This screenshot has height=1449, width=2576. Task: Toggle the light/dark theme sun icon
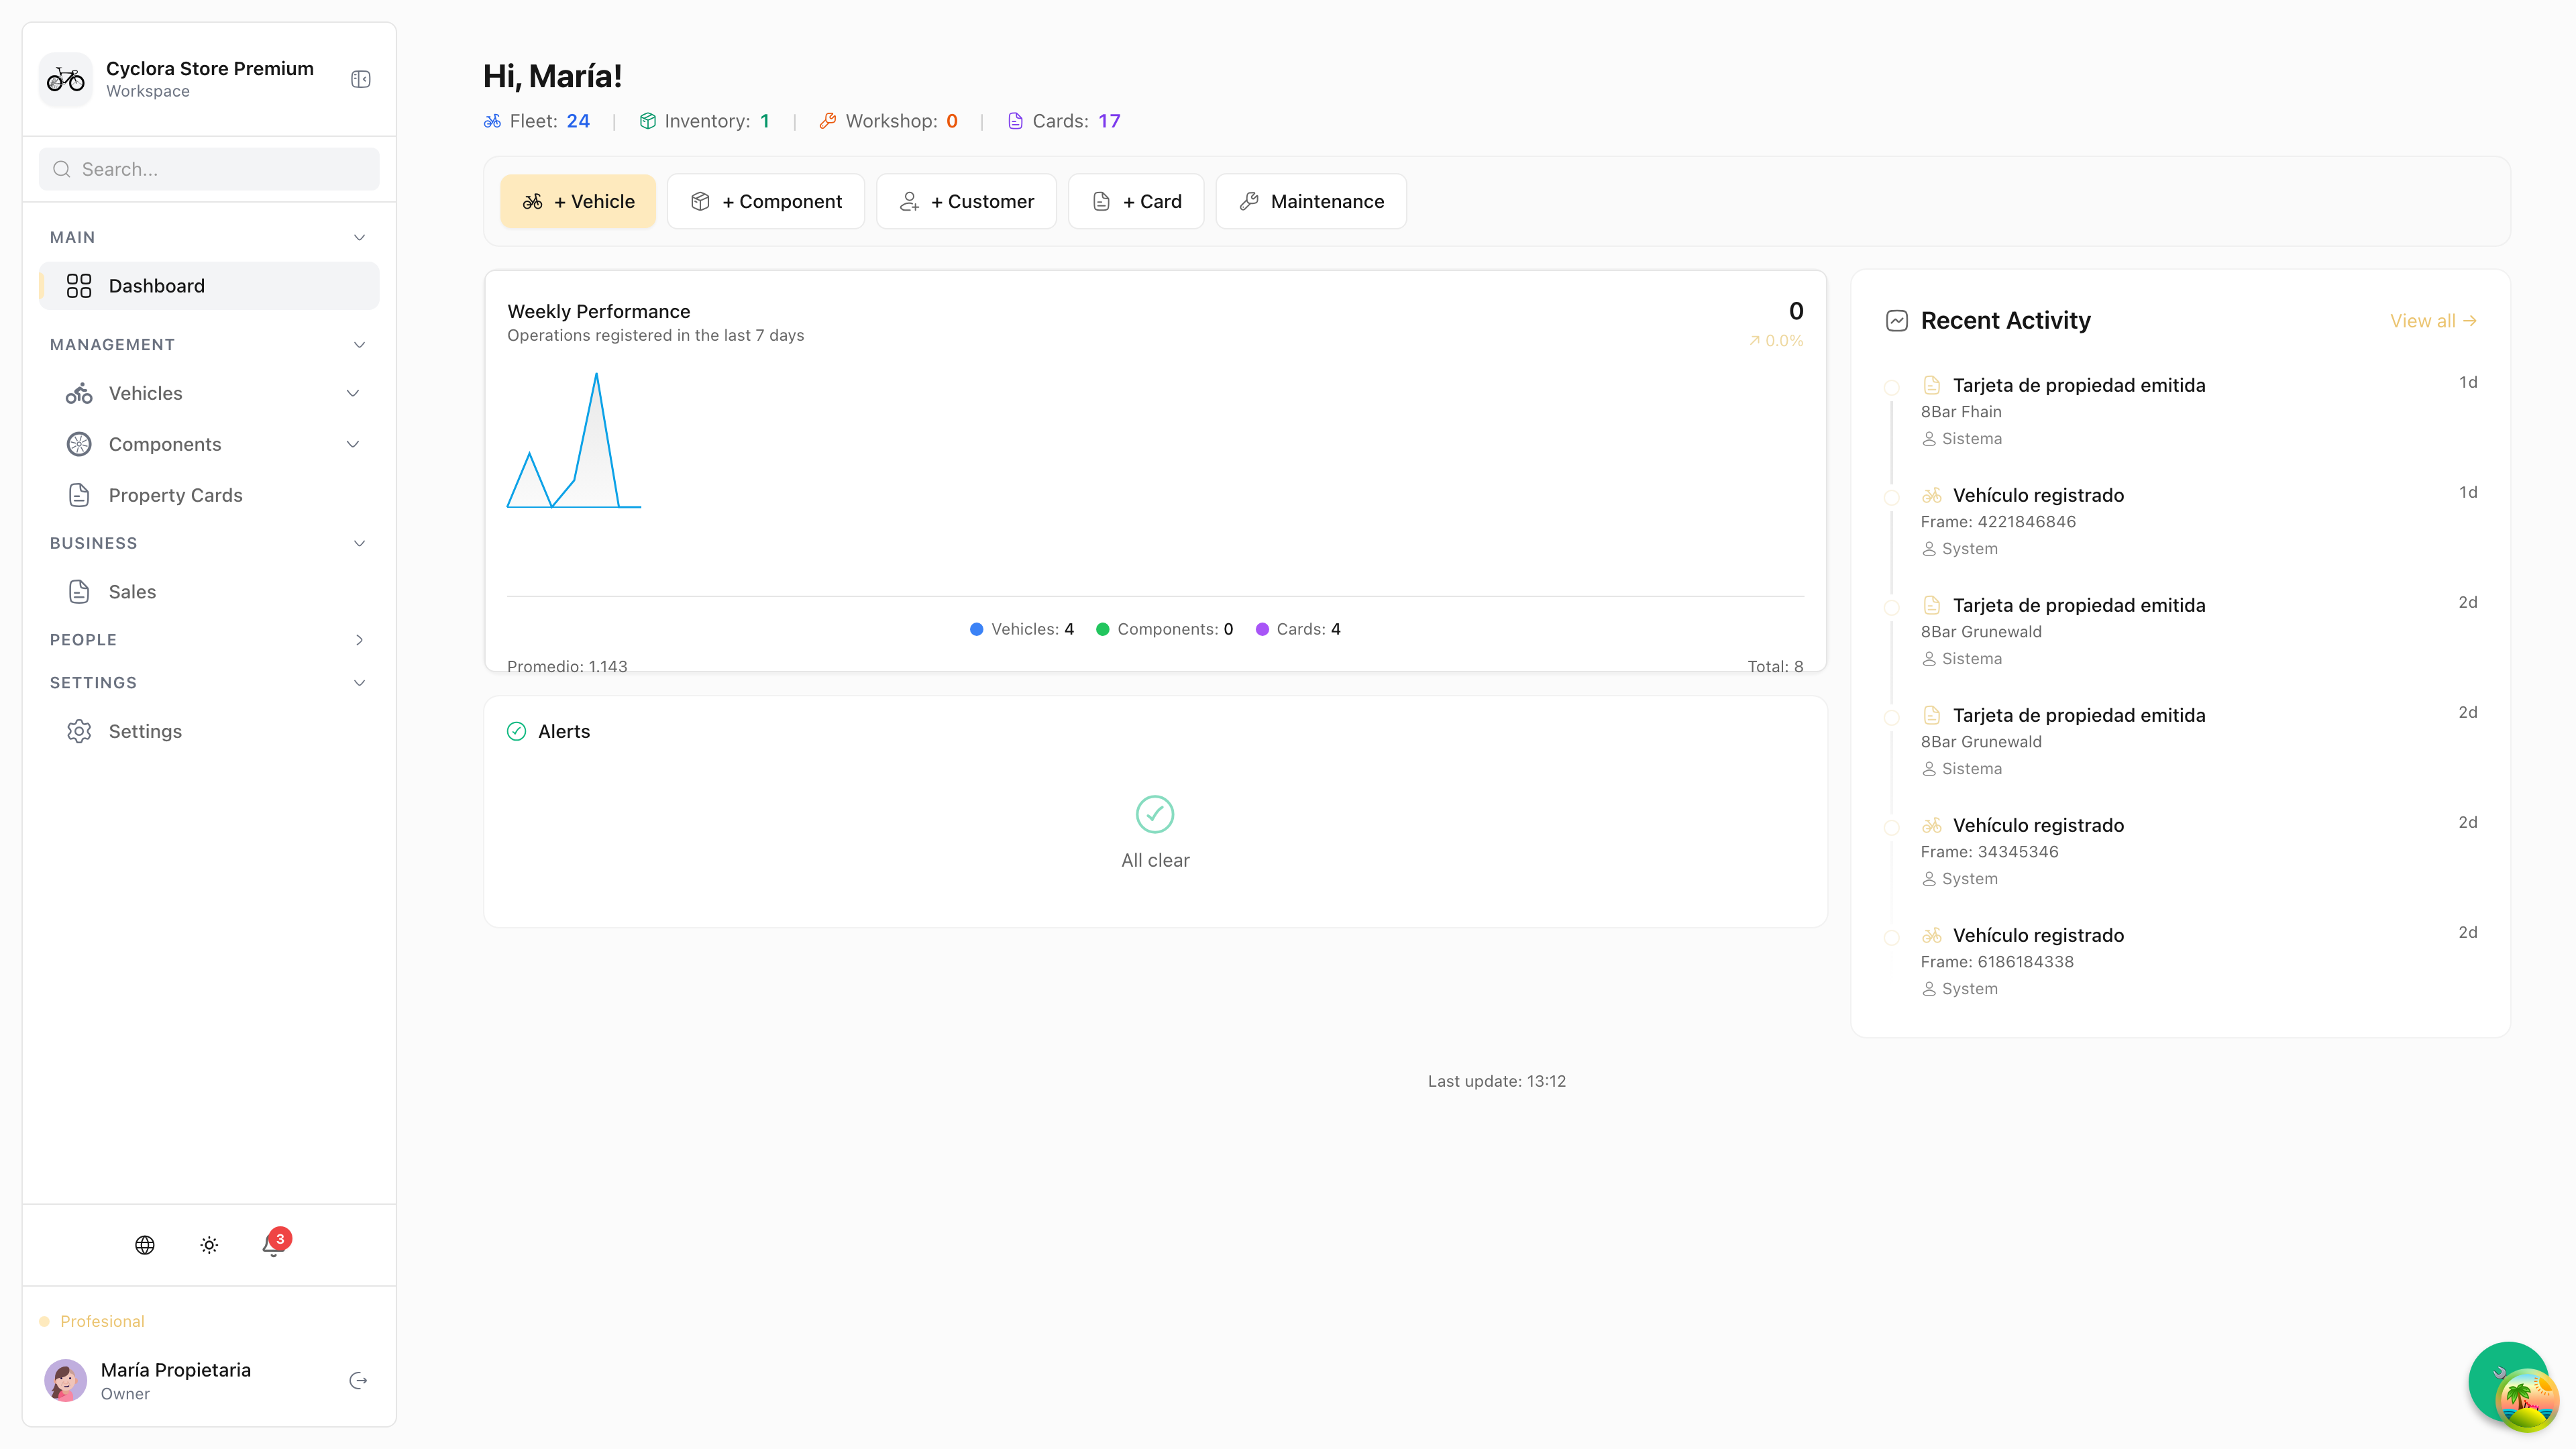click(x=208, y=1245)
